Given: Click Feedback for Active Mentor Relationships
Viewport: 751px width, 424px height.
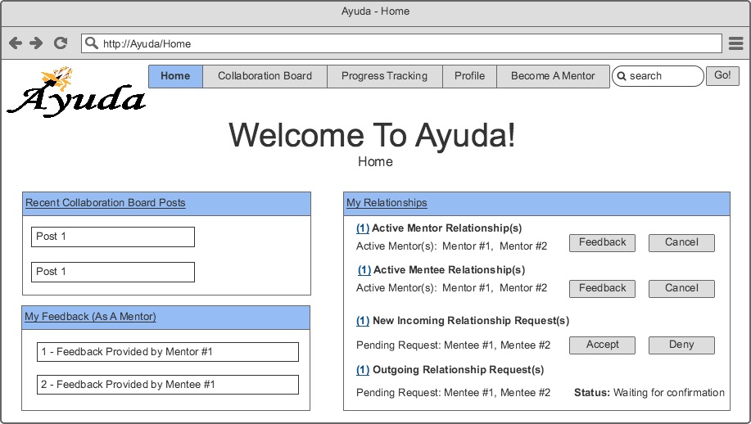Looking at the screenshot, I should tap(602, 242).
